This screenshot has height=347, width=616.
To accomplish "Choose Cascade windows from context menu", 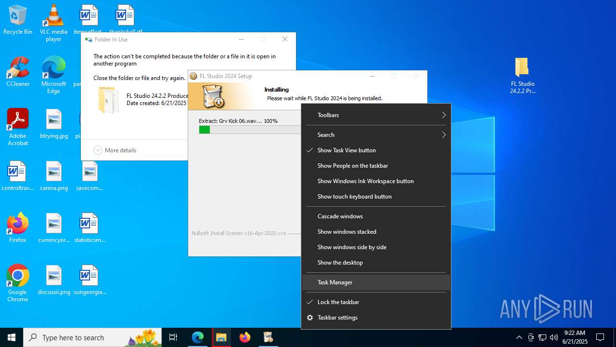I will (x=376, y=216).
